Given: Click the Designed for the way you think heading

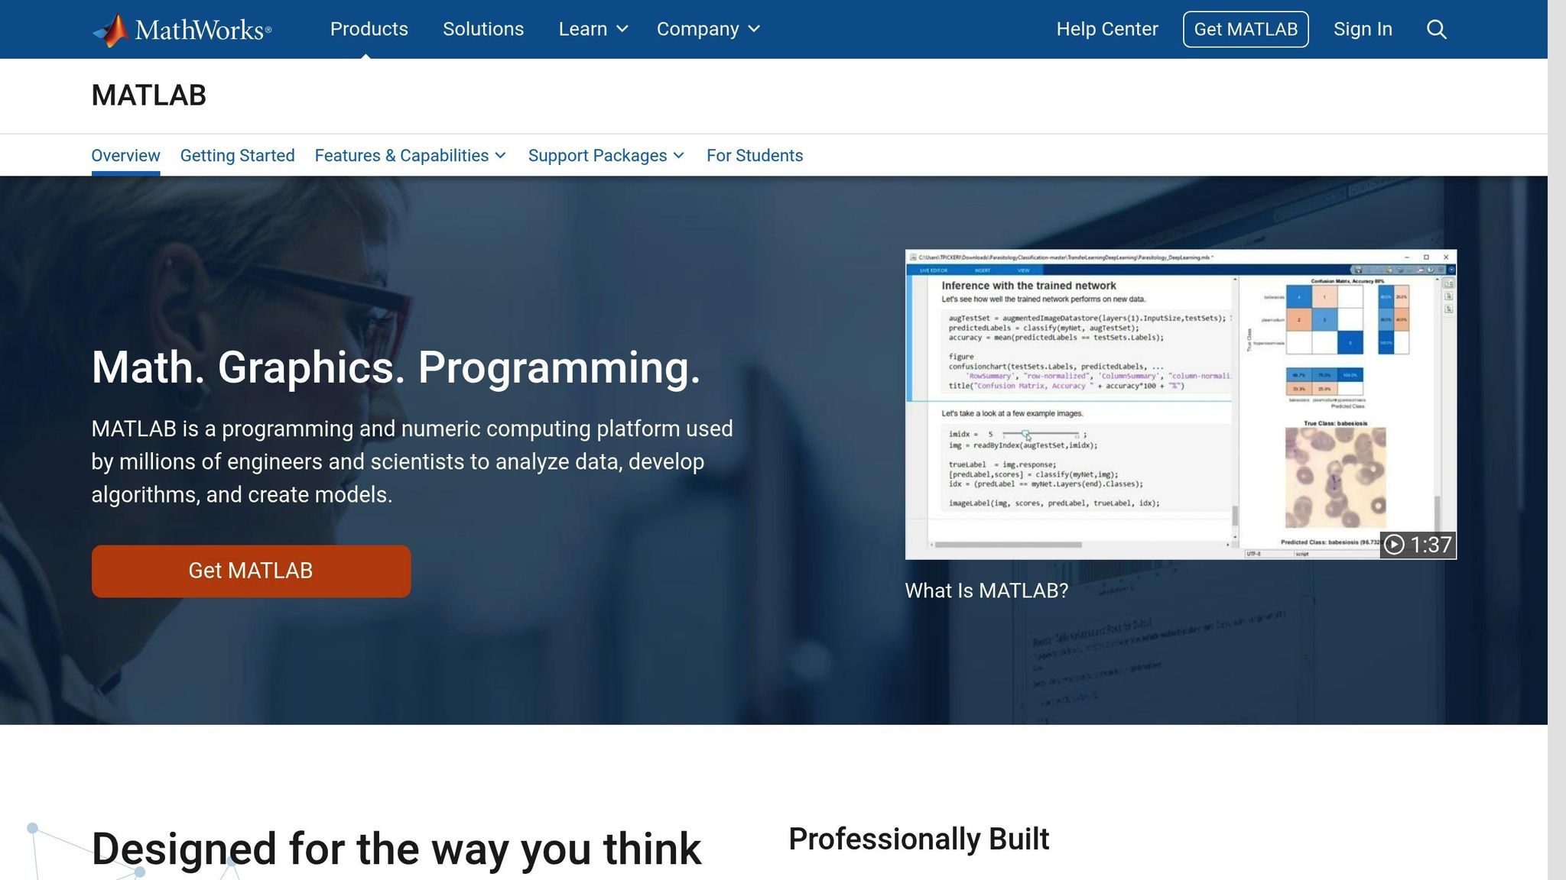Looking at the screenshot, I should tap(396, 849).
